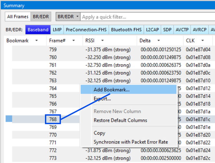Viewport: 215px width, 163px height.
Task: Click the Delta column header label
Action: click(x=145, y=41)
